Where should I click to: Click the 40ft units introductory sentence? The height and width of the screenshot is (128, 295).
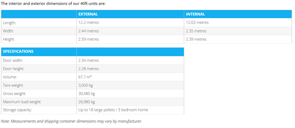click(53, 4)
